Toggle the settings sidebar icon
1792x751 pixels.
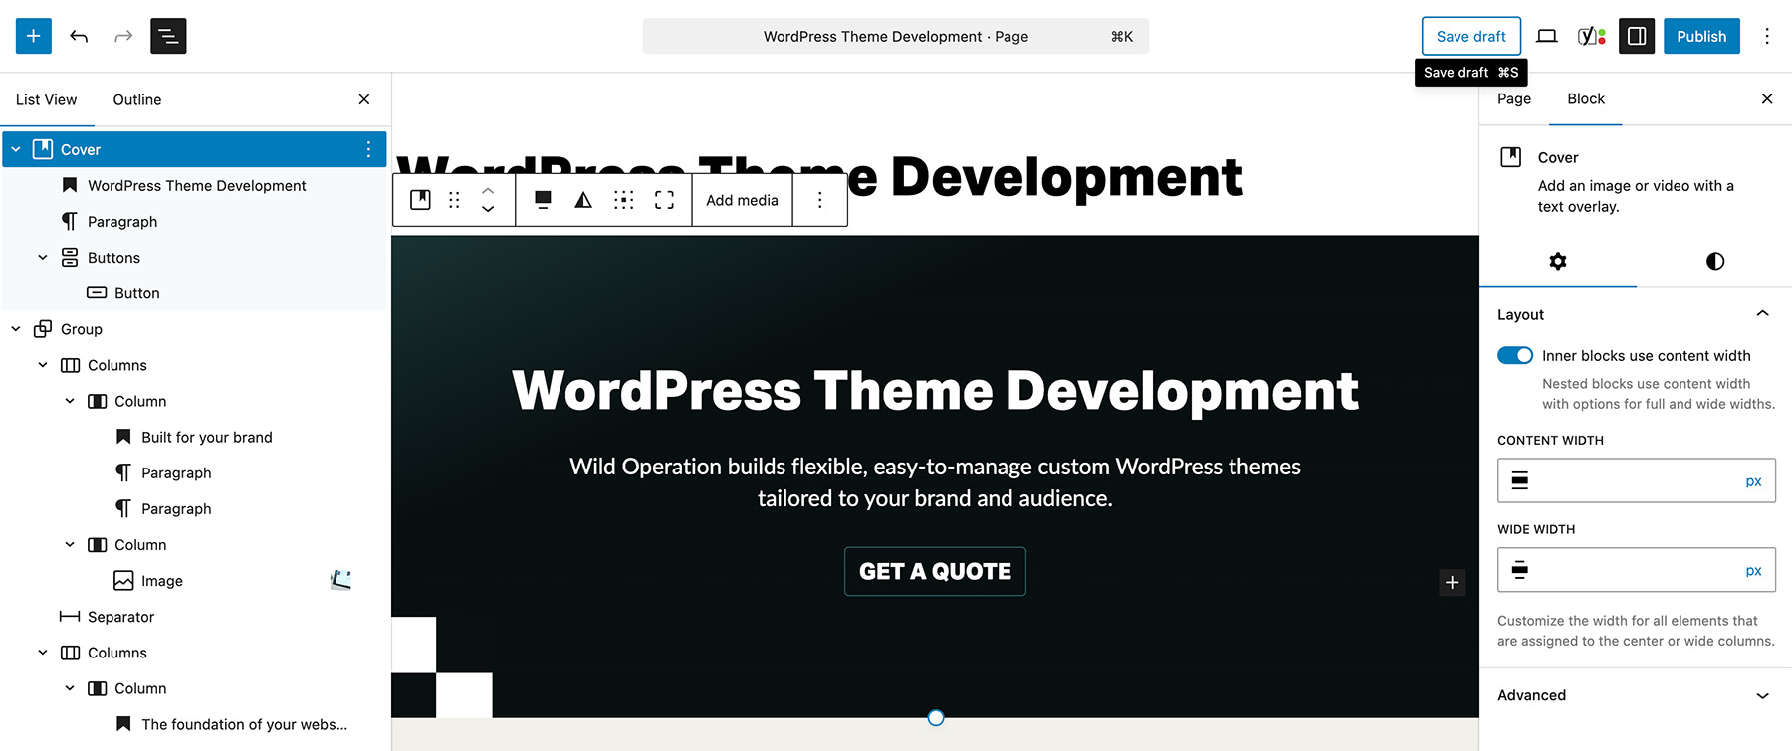coord(1637,36)
